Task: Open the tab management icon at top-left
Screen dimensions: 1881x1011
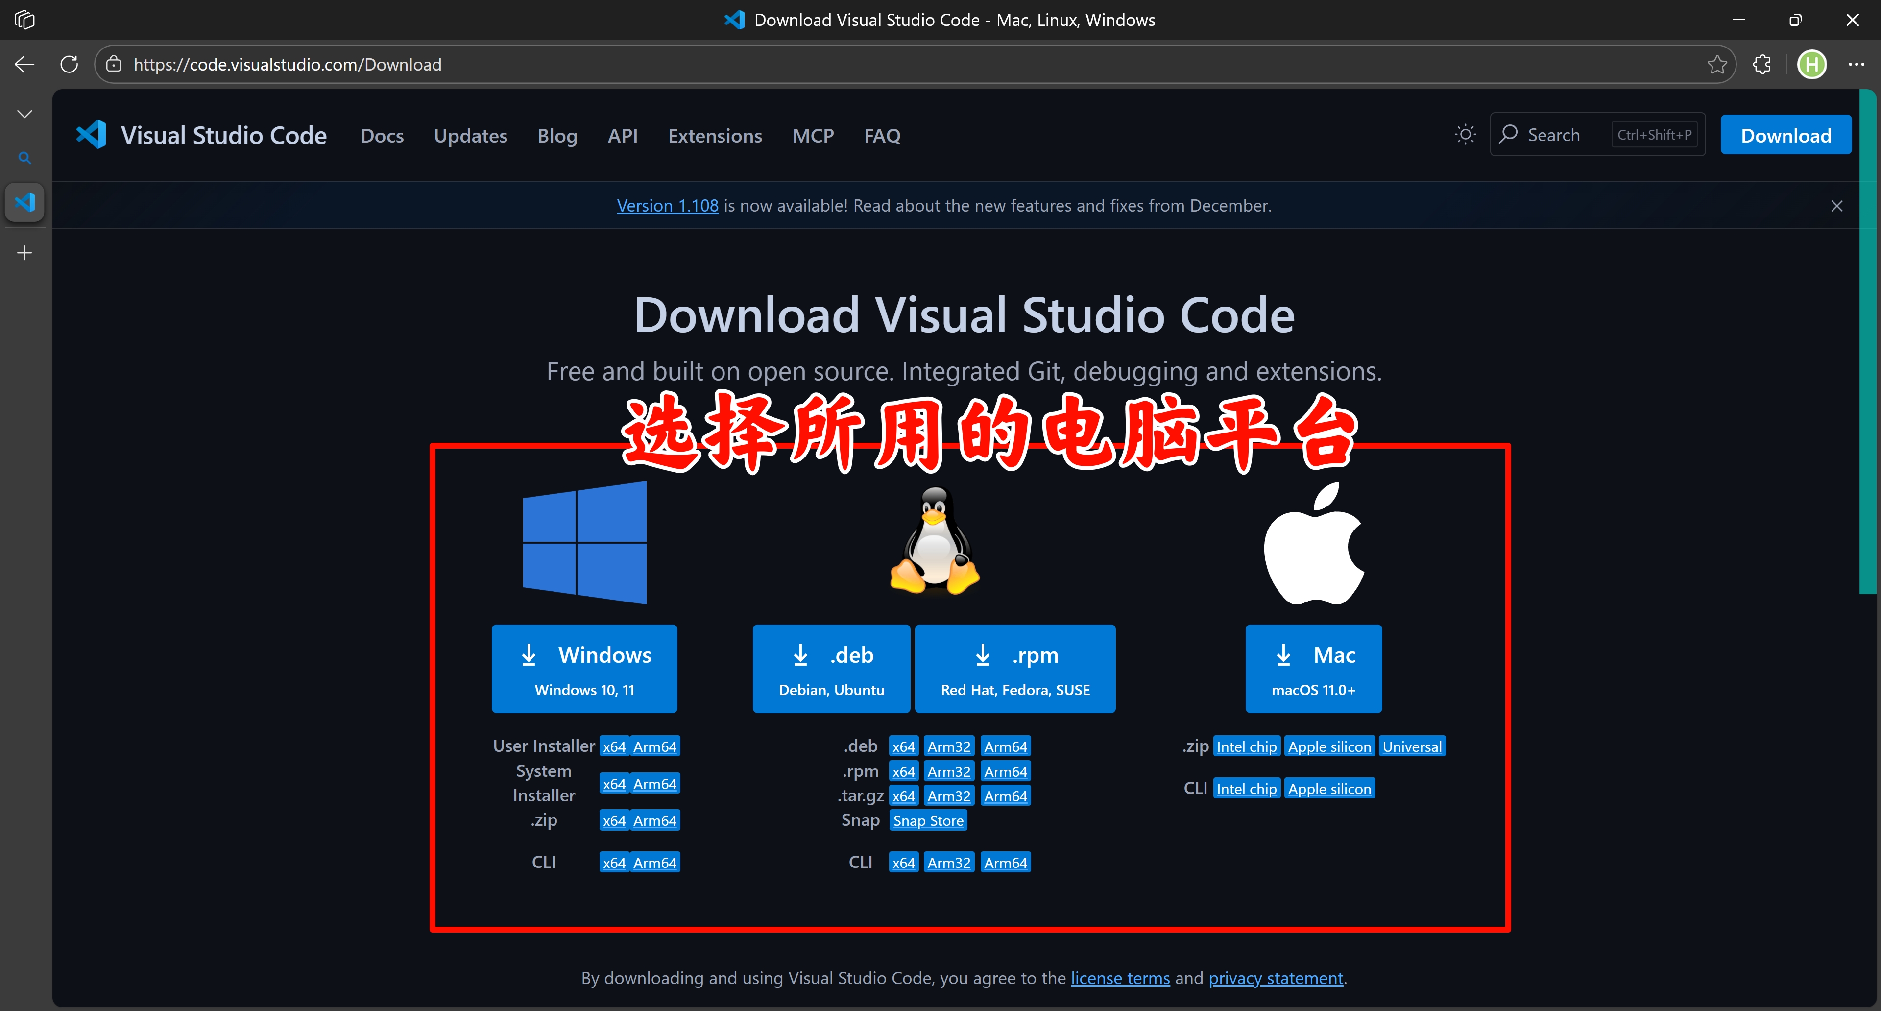Action: 24,19
